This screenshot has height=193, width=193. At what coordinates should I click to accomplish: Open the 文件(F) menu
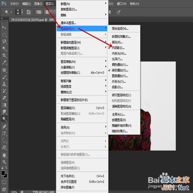coord(14,4)
